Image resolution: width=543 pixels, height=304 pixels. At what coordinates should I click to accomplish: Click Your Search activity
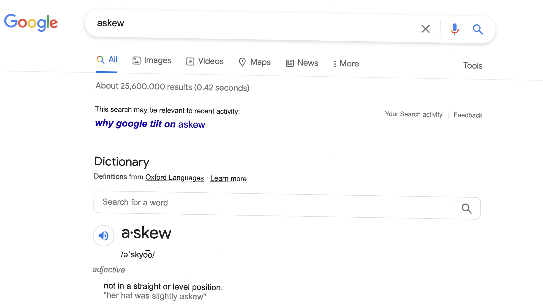pos(413,114)
